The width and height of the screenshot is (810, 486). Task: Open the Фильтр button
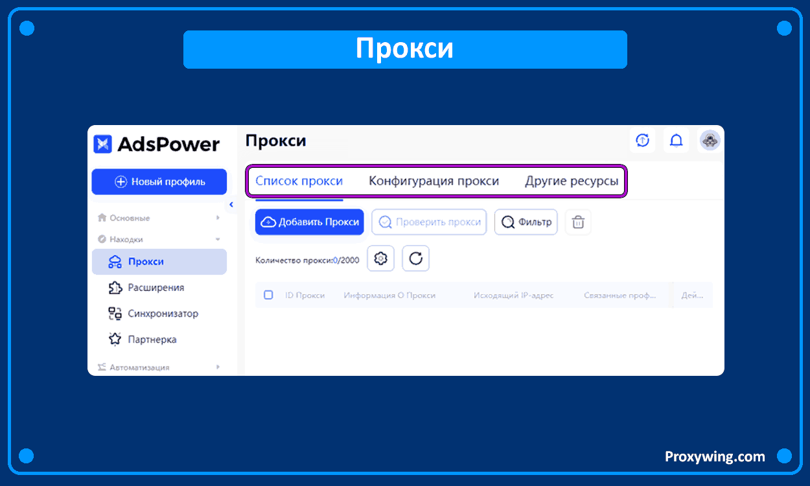coord(526,222)
